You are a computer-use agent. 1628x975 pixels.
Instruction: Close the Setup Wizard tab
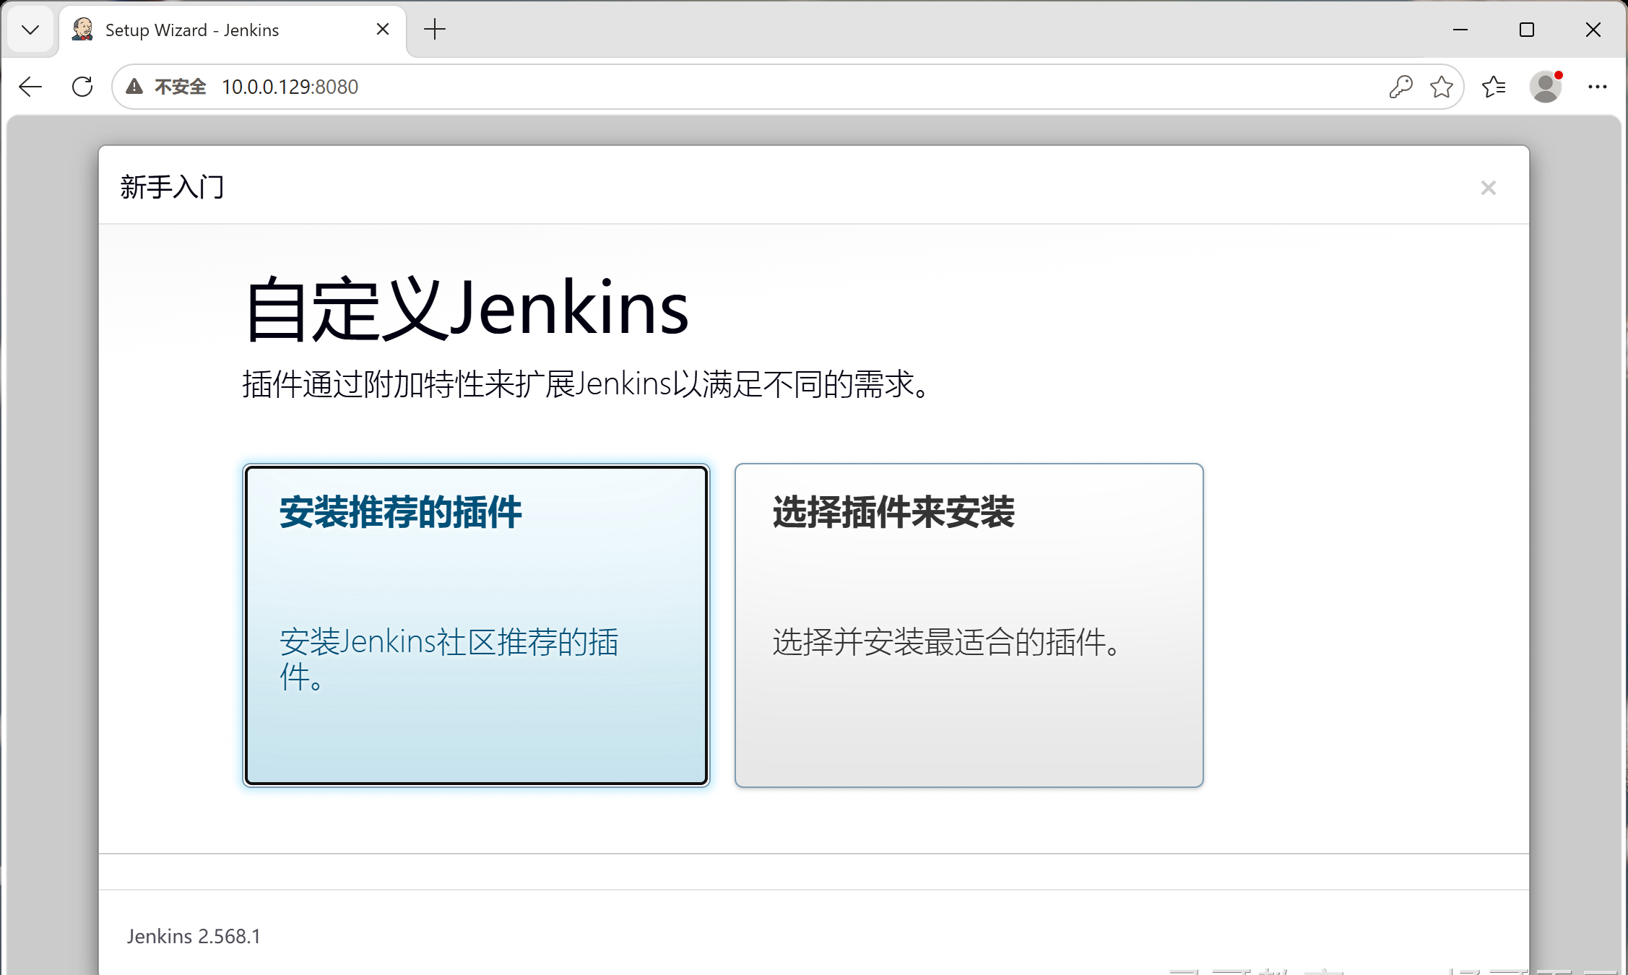[x=383, y=29]
